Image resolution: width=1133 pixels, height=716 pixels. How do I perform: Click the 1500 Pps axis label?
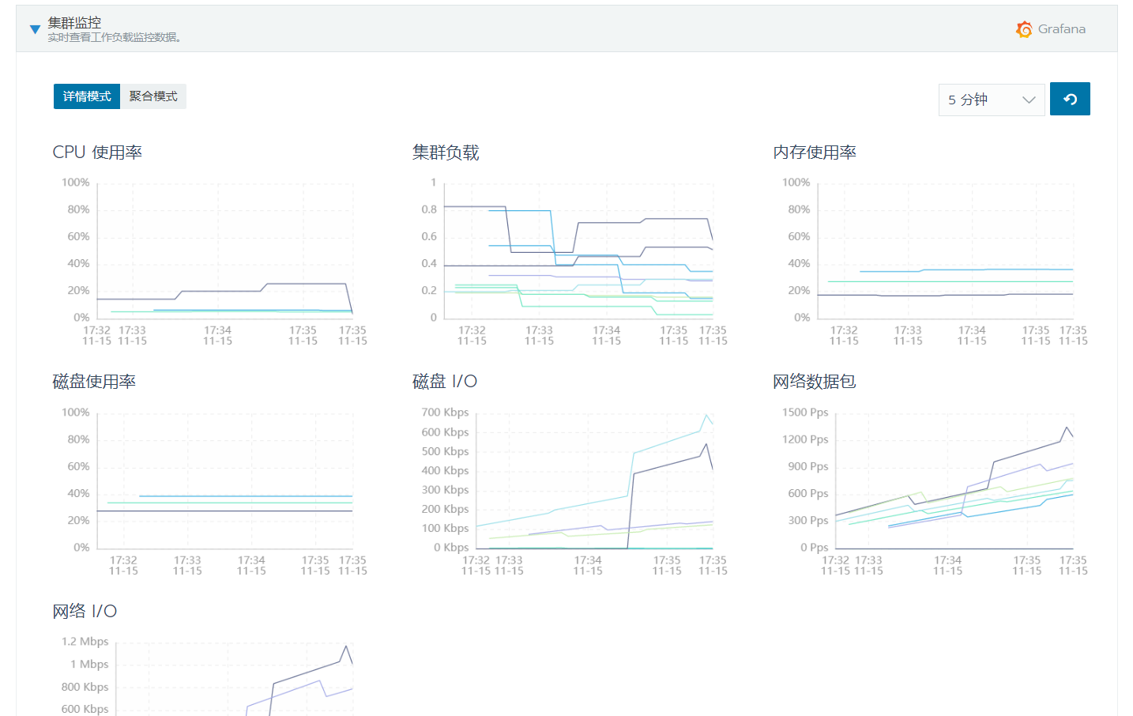[805, 413]
